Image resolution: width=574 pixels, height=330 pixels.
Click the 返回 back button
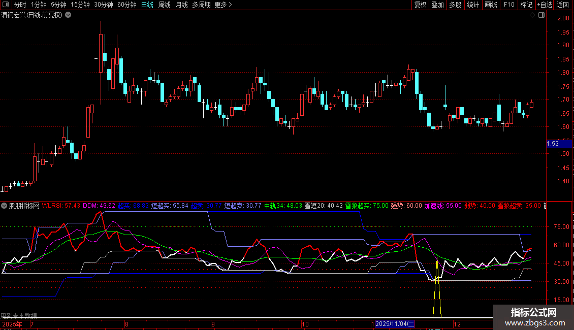563,5
